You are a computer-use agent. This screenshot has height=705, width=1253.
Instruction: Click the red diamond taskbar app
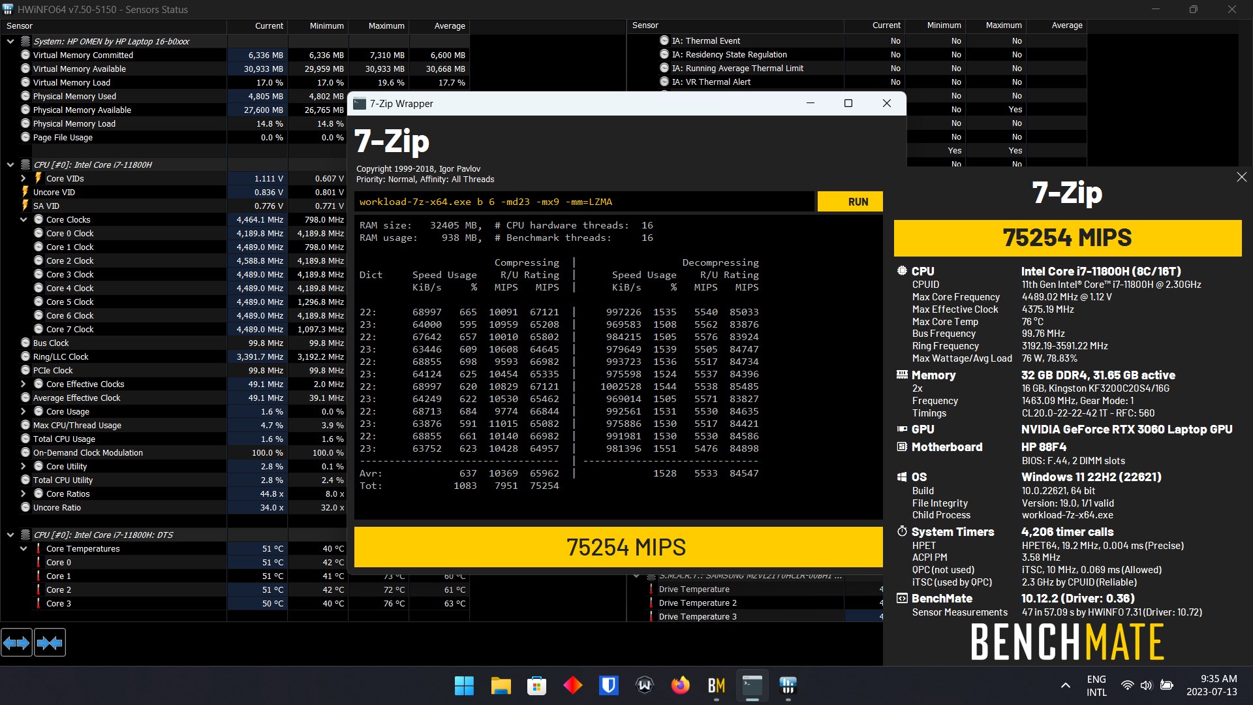tap(572, 685)
